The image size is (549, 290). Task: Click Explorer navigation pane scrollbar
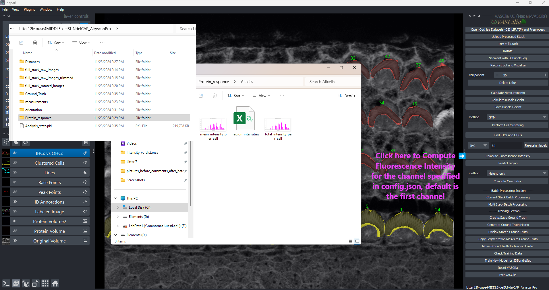190,173
